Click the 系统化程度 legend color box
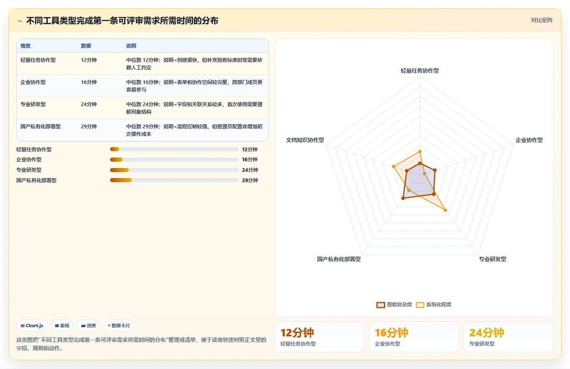The image size is (570, 369). 420,305
